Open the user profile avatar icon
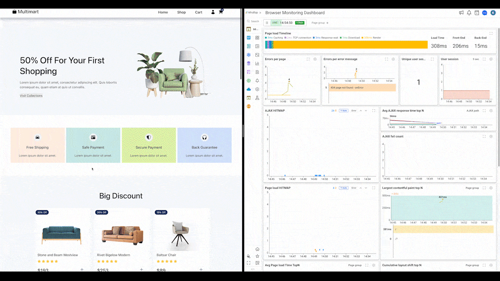Viewport: 500px width, 281px height. coord(493,13)
